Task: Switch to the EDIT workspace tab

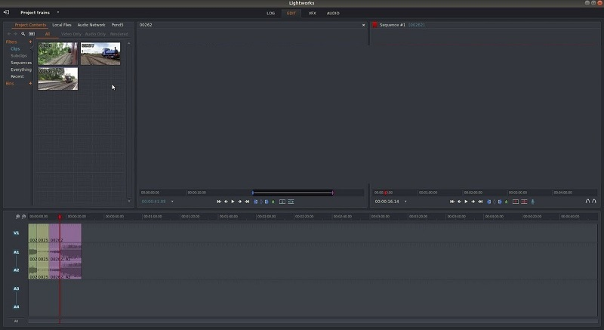Action: pyautogui.click(x=291, y=13)
